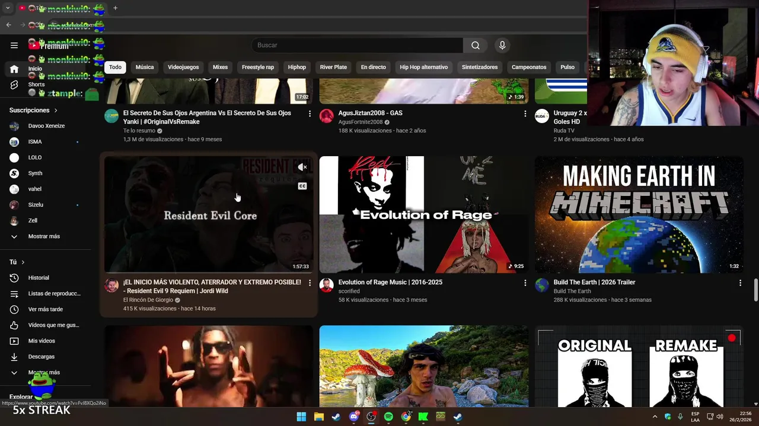Click Evolution of Rage Music video title

click(x=390, y=282)
